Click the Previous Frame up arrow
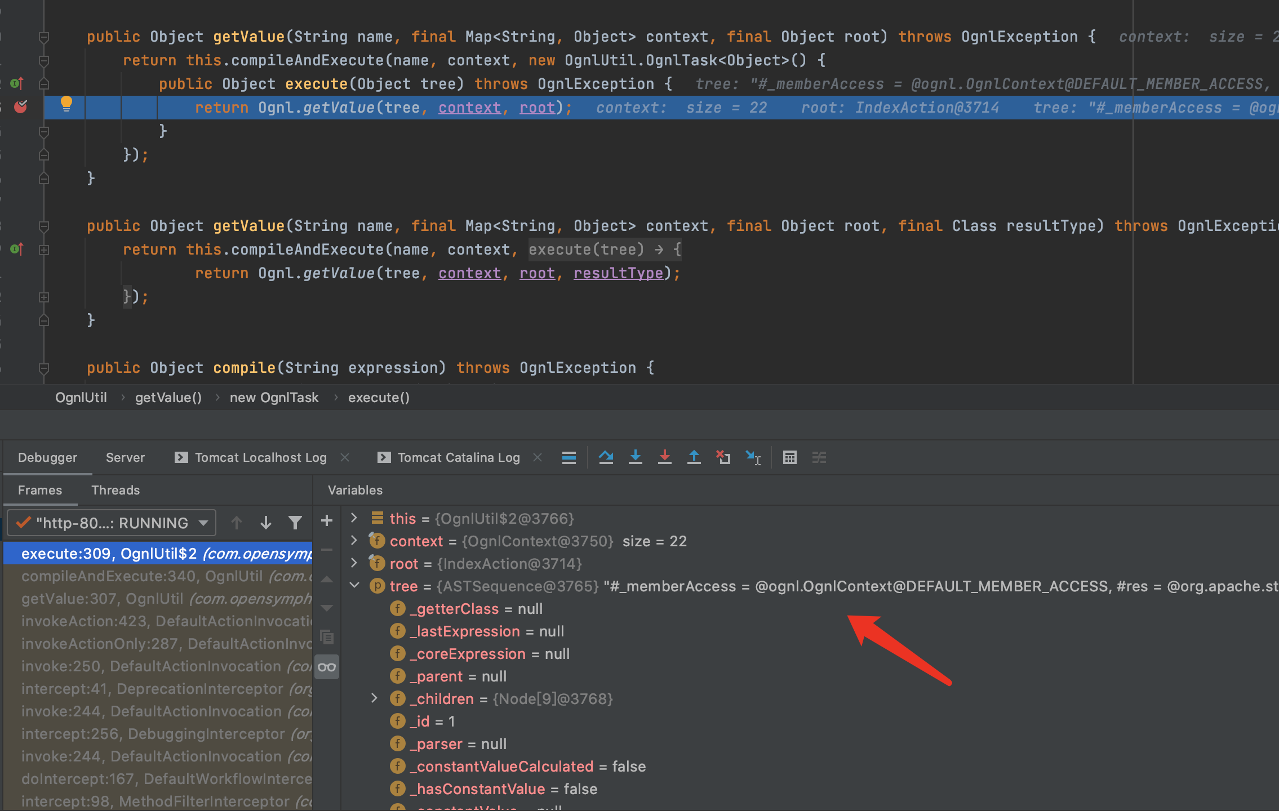Image resolution: width=1279 pixels, height=811 pixels. [x=236, y=523]
